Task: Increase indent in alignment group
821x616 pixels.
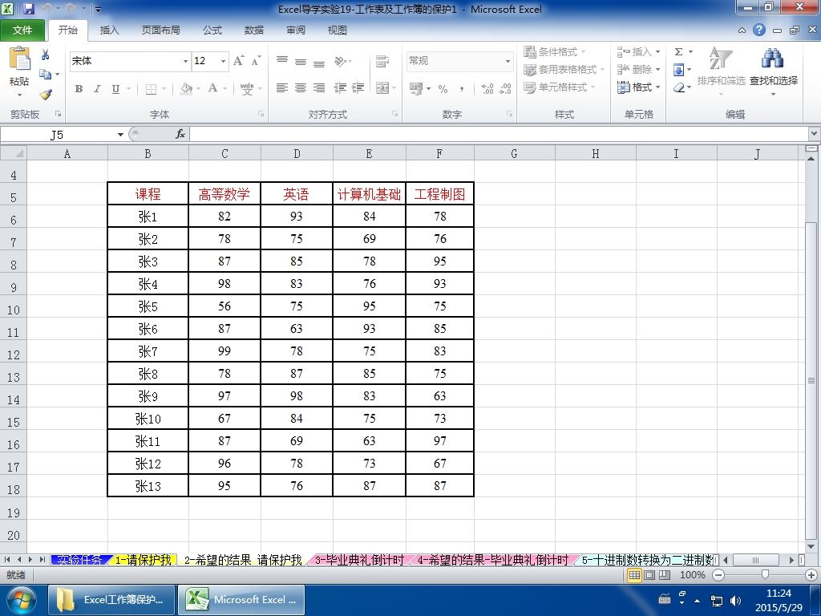Action: tap(358, 88)
